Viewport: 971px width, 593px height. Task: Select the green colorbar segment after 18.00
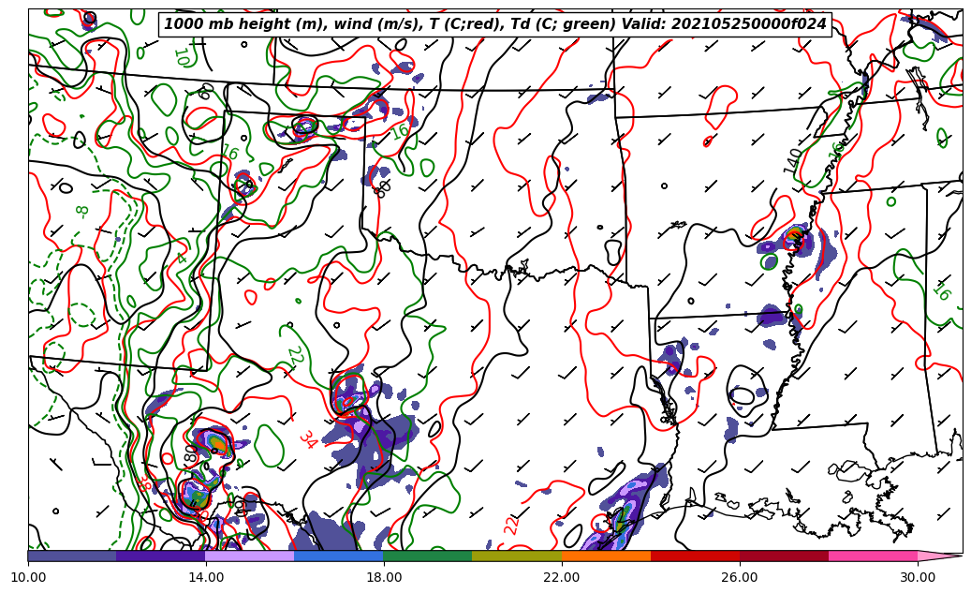(x=427, y=556)
